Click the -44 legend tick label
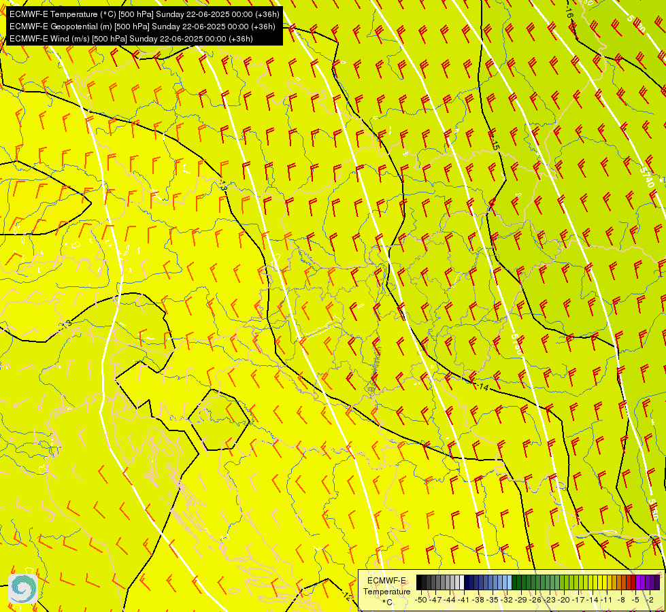Image resolution: width=666 pixels, height=612 pixels. pos(450,600)
